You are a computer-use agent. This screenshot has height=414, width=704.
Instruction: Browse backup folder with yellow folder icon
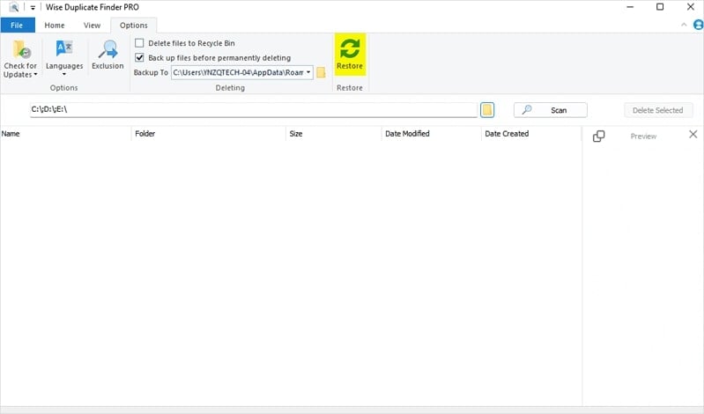tap(321, 72)
